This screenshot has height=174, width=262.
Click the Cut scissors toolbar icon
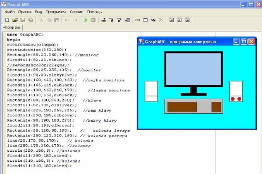click(41, 20)
